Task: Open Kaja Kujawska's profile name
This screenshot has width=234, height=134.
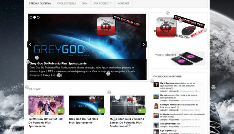Action: click(x=167, y=131)
